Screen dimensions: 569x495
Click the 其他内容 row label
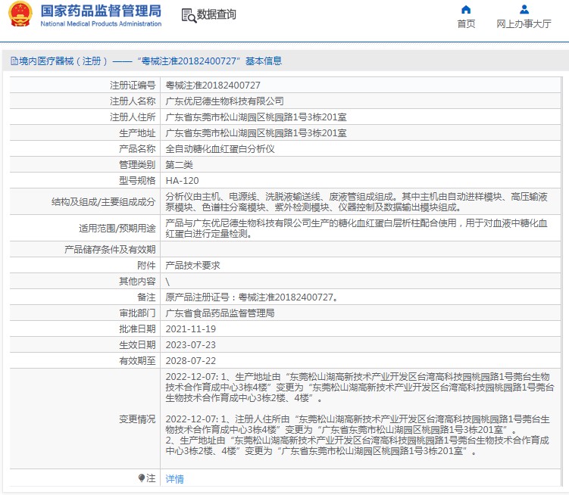tap(137, 282)
